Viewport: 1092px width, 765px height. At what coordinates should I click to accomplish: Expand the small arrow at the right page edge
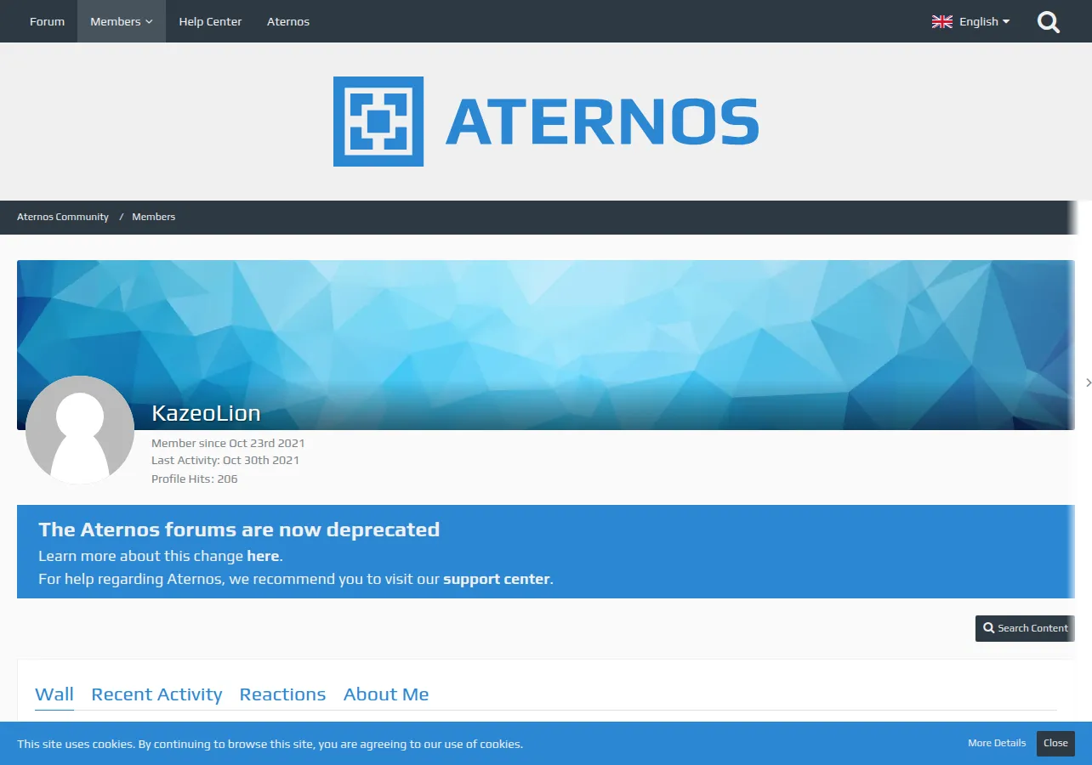tap(1088, 383)
